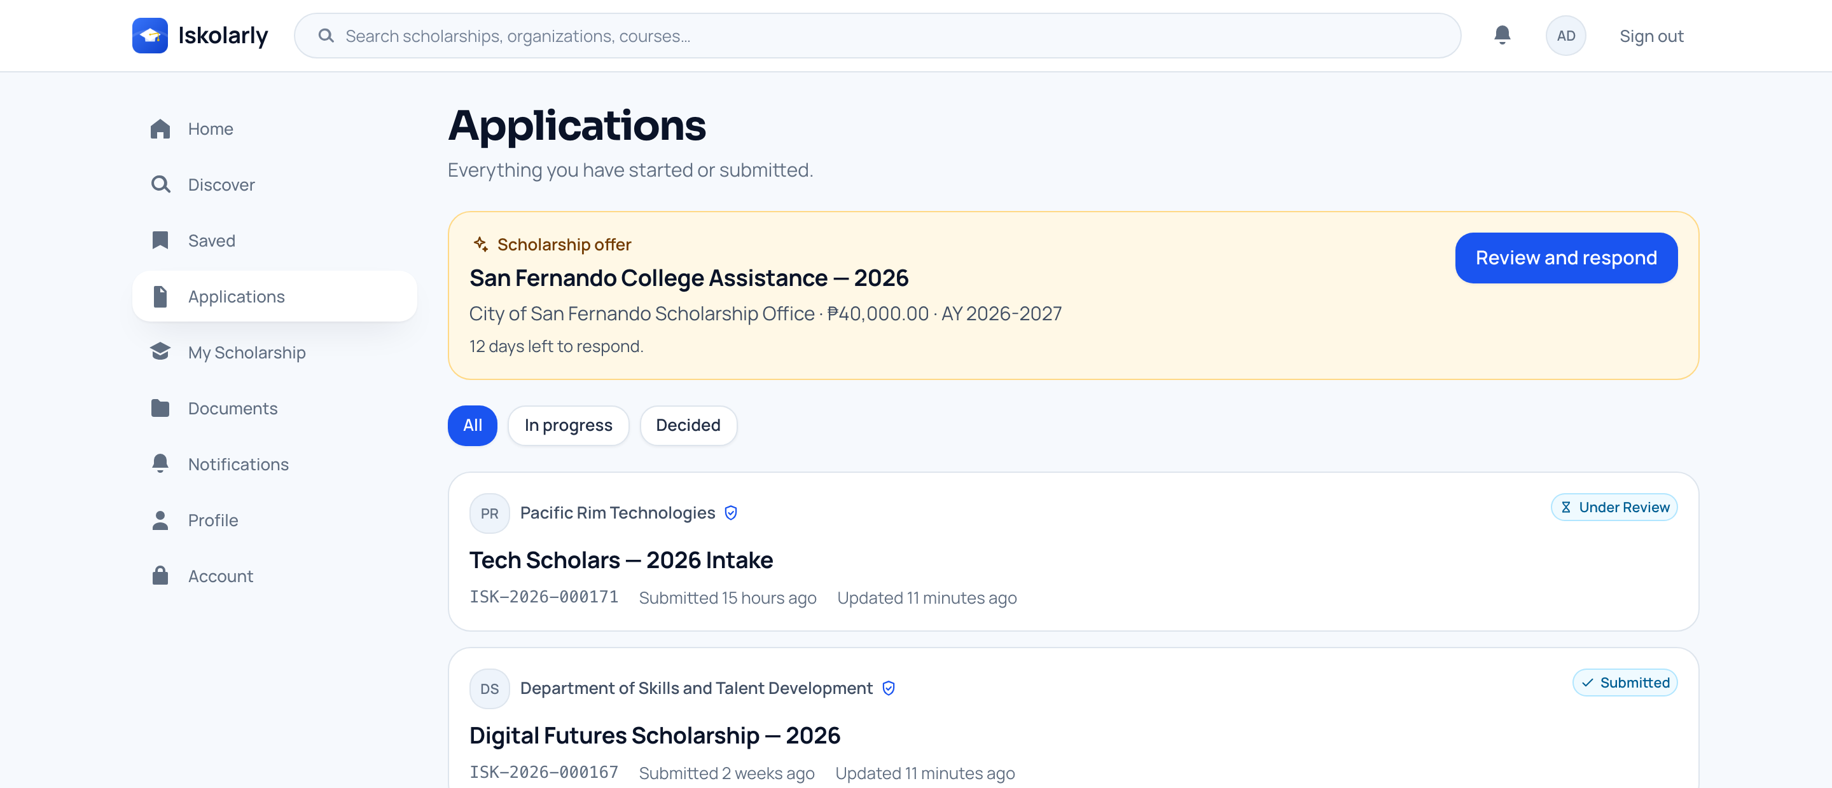Focus the search scholarships input field

pyautogui.click(x=877, y=36)
